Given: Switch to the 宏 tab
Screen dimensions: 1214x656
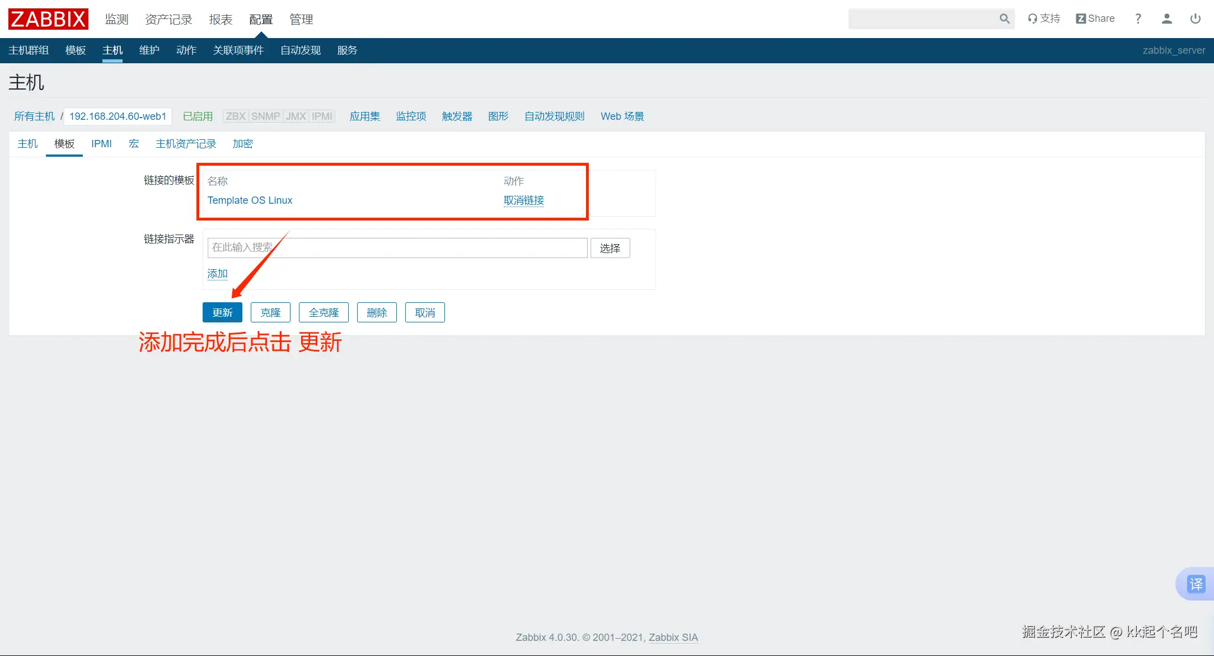Looking at the screenshot, I should (133, 144).
